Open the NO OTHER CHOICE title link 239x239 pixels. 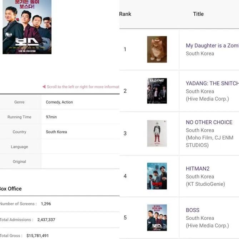[209, 122]
